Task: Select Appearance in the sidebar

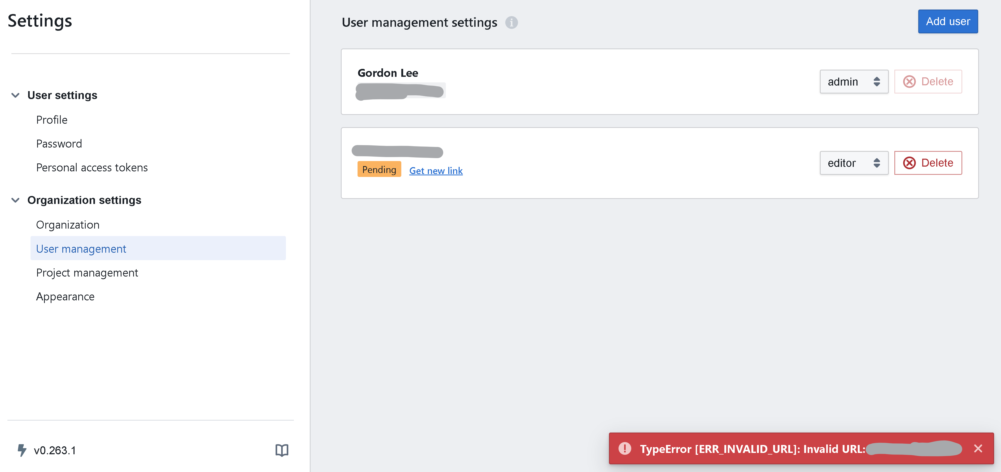Action: (65, 296)
